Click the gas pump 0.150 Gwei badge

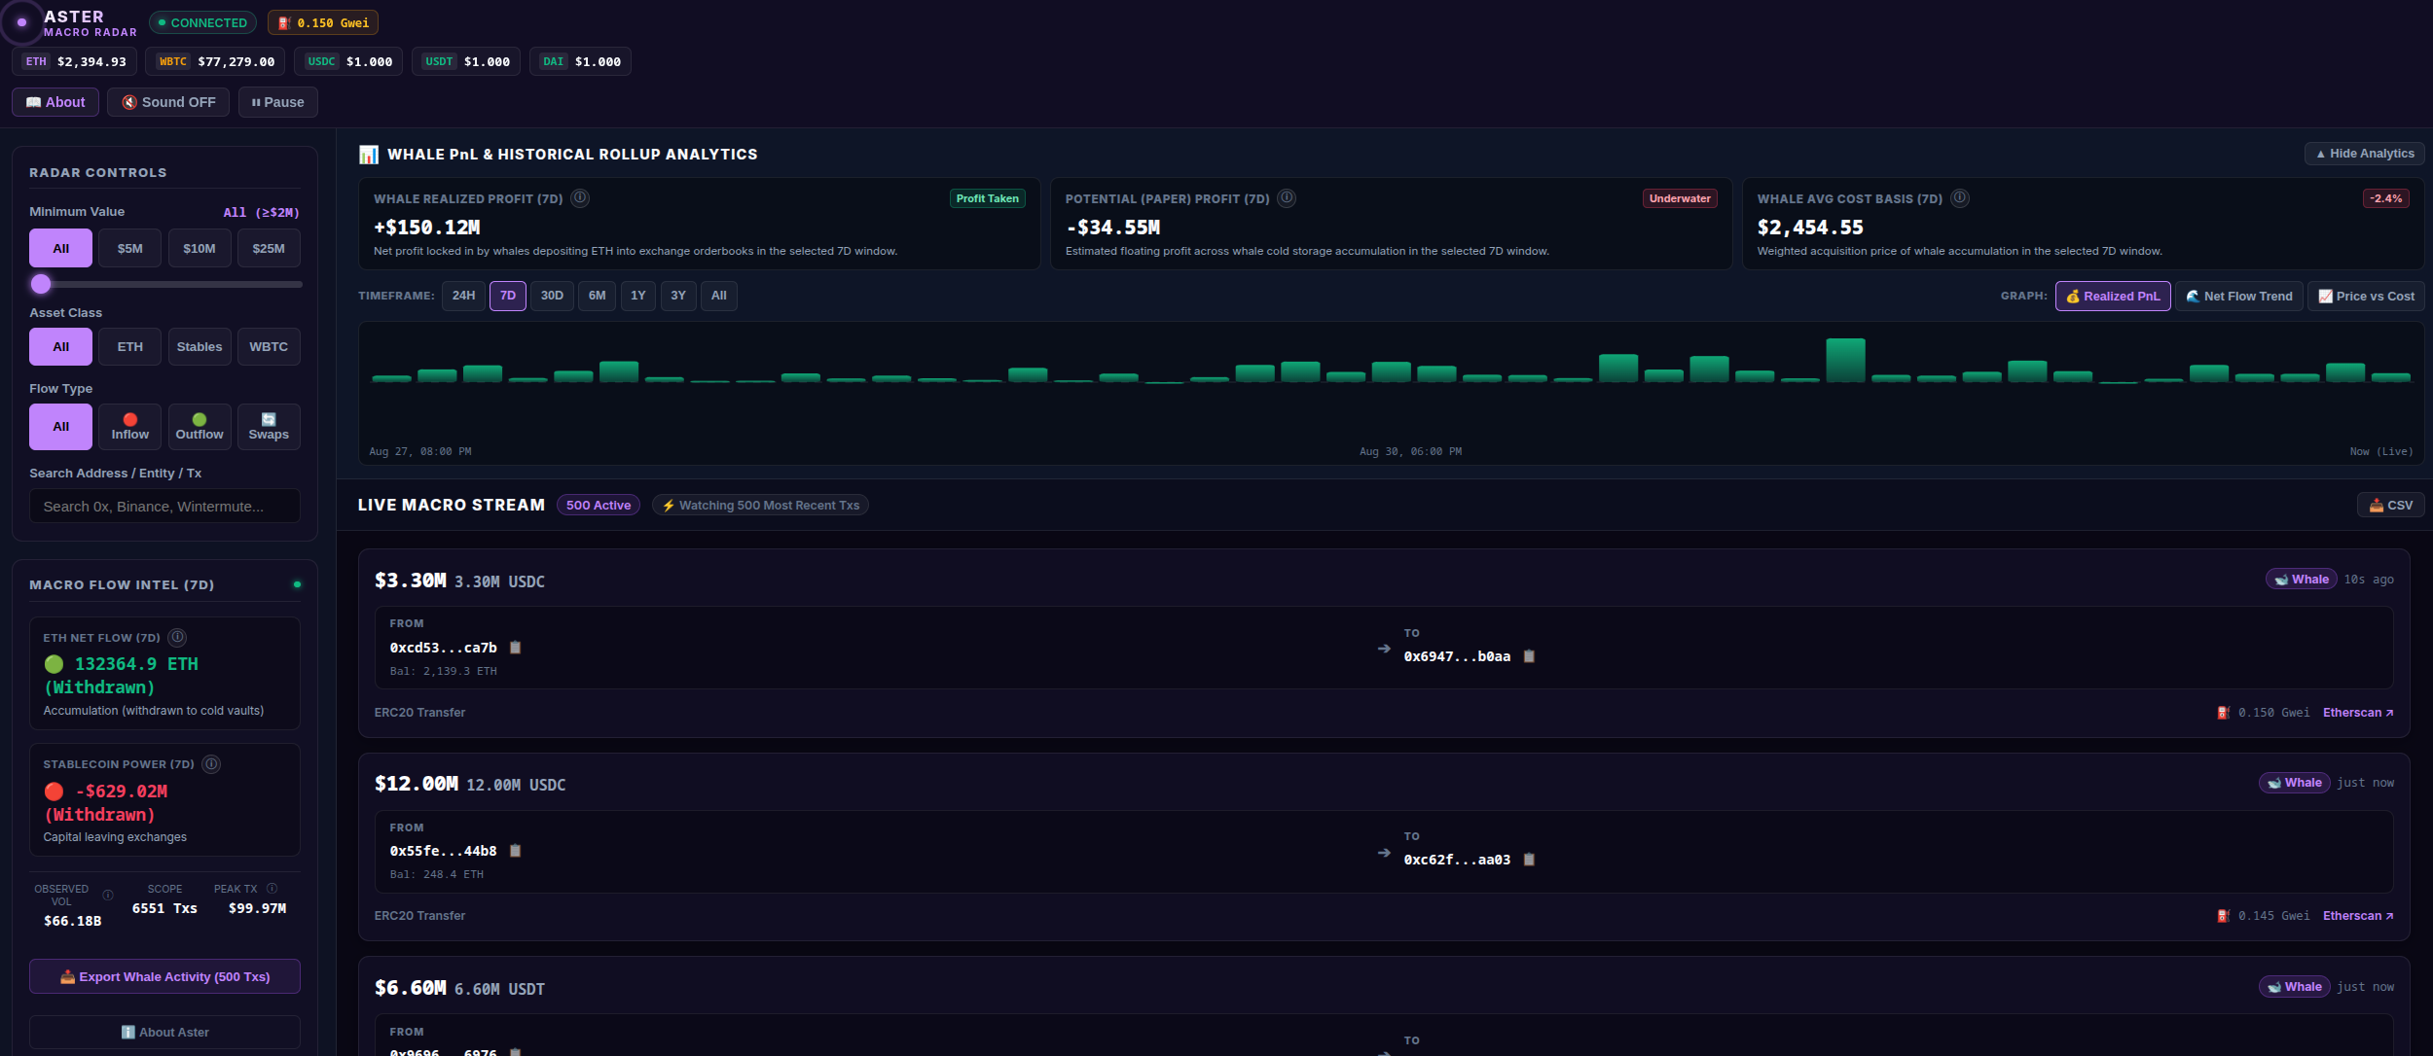(x=323, y=22)
